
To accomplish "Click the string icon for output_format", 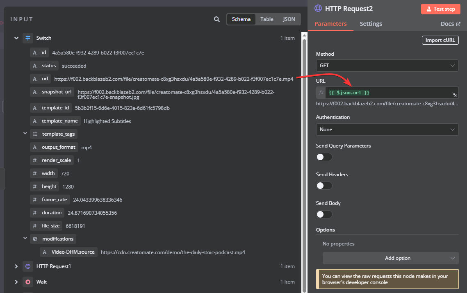I will [35, 147].
